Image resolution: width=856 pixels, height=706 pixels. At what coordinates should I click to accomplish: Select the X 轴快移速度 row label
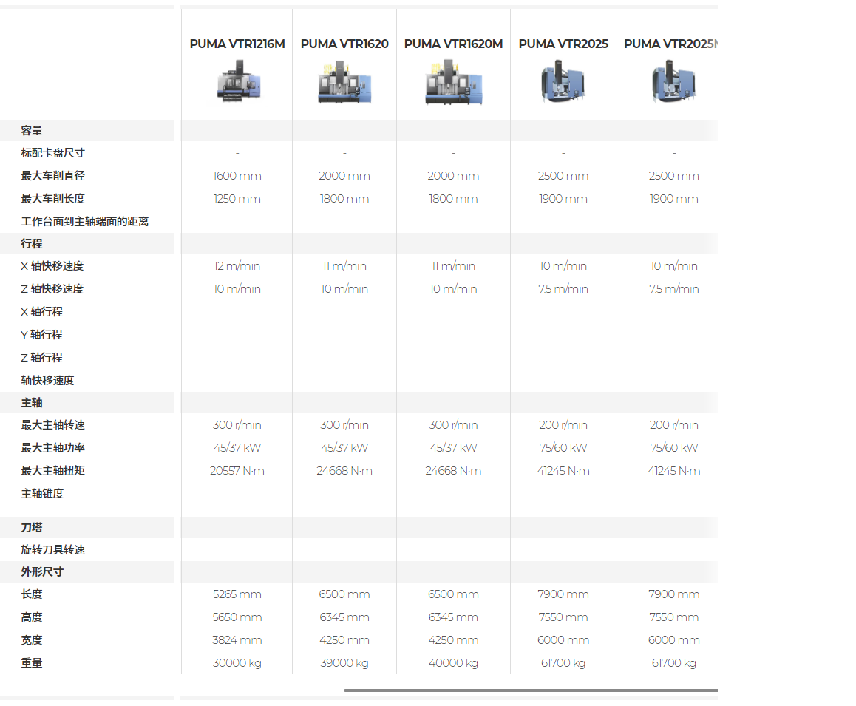tap(52, 266)
